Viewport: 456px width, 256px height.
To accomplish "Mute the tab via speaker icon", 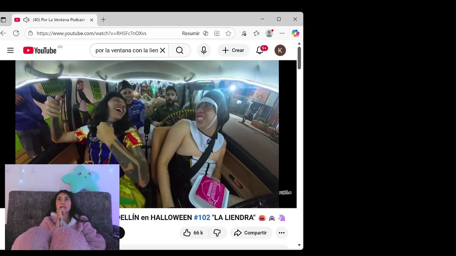I will [x=26, y=20].
